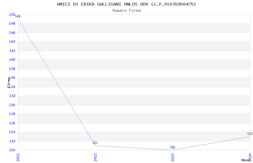The image size is (253, 163).
Task: Select the data label 120 above the line
Action: [x=172, y=147]
